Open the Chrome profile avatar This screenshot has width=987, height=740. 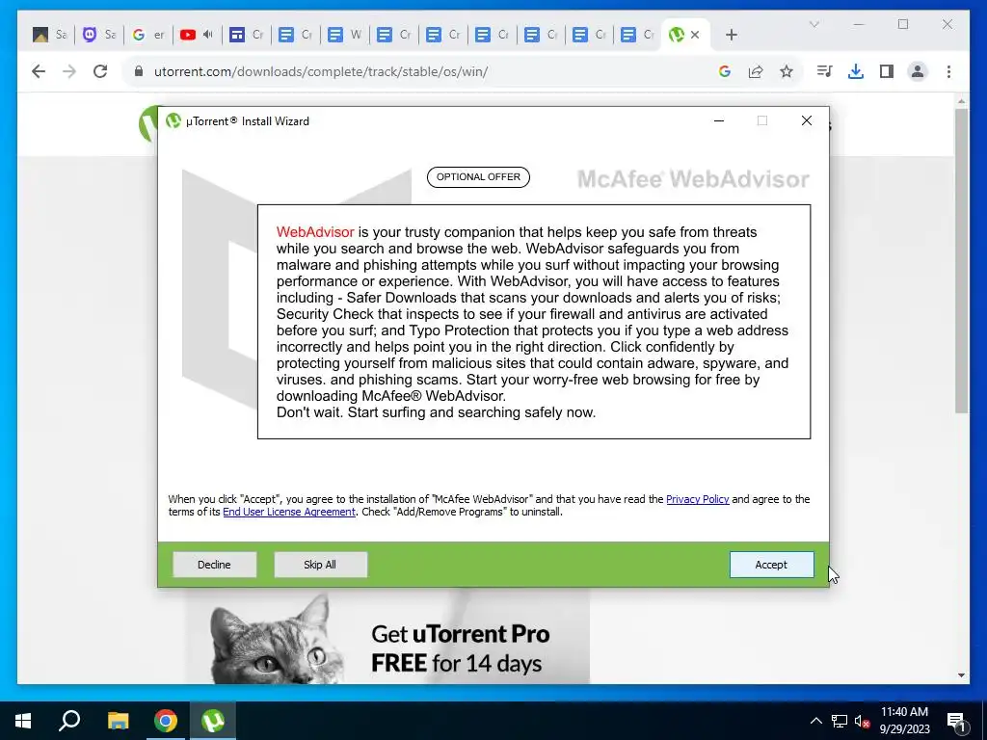pos(918,71)
